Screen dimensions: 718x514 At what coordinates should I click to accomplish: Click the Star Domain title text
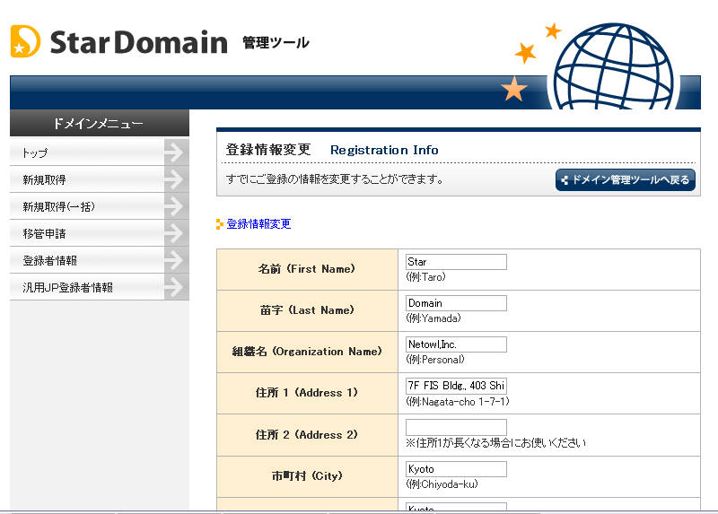(x=138, y=42)
